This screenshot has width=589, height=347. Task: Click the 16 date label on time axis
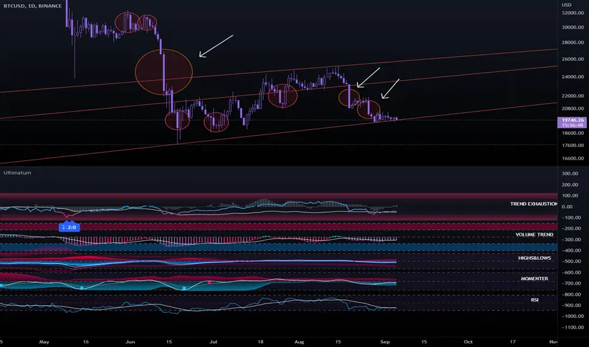(x=86, y=342)
